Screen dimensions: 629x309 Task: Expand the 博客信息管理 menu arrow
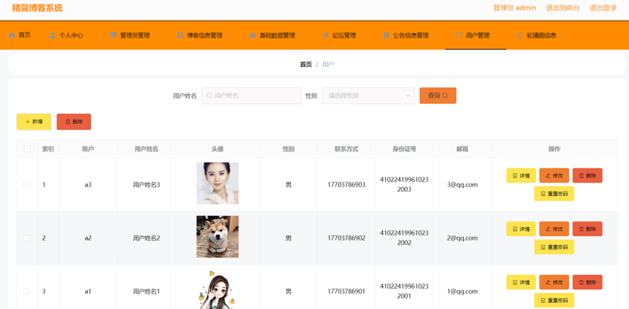tap(228, 35)
